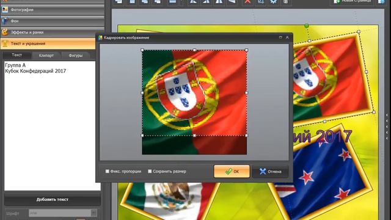Image resolution: width=391 pixels, height=220 pixels.
Task: Click the top-right crop handle
Action: [247, 50]
